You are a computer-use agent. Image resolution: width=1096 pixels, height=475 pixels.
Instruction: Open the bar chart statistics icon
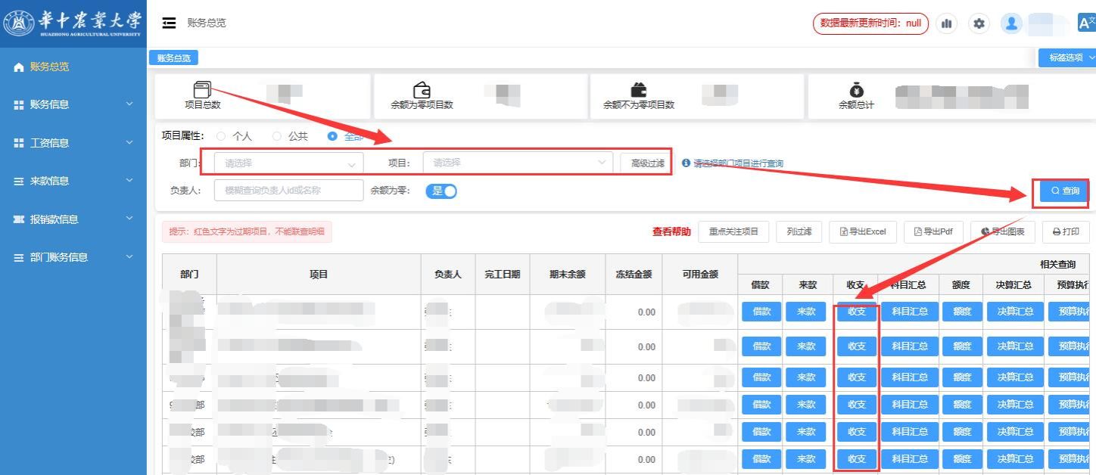click(946, 23)
